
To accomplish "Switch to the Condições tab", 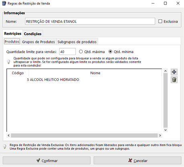I will (33, 34).
